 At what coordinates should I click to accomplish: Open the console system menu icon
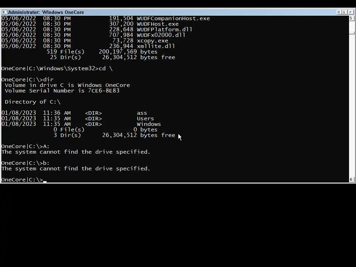click(x=4, y=12)
